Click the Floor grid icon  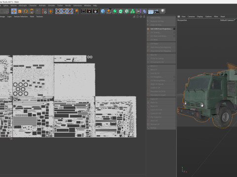coord(151,11)
